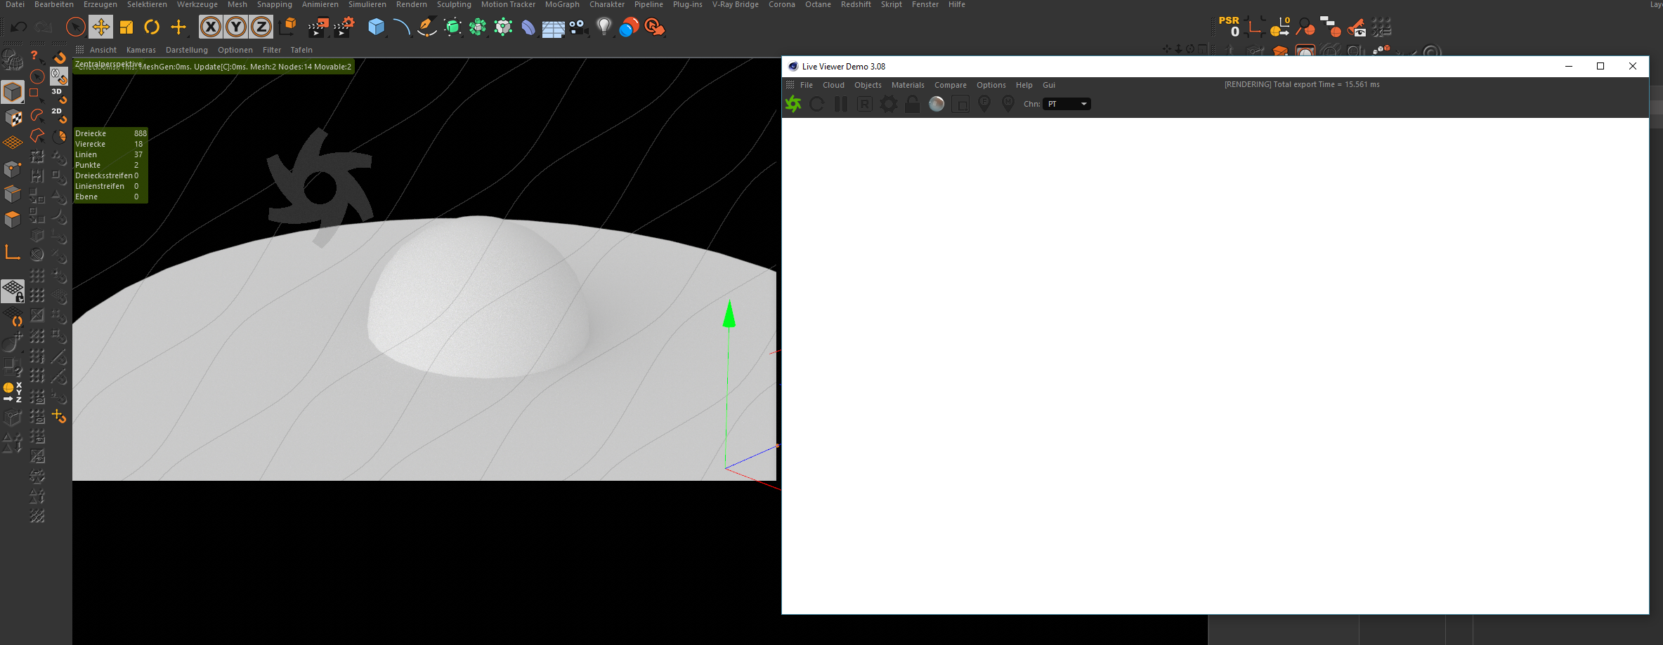Screen dimensions: 1663x645
Task: Toggle X axis lock
Action: coord(210,27)
